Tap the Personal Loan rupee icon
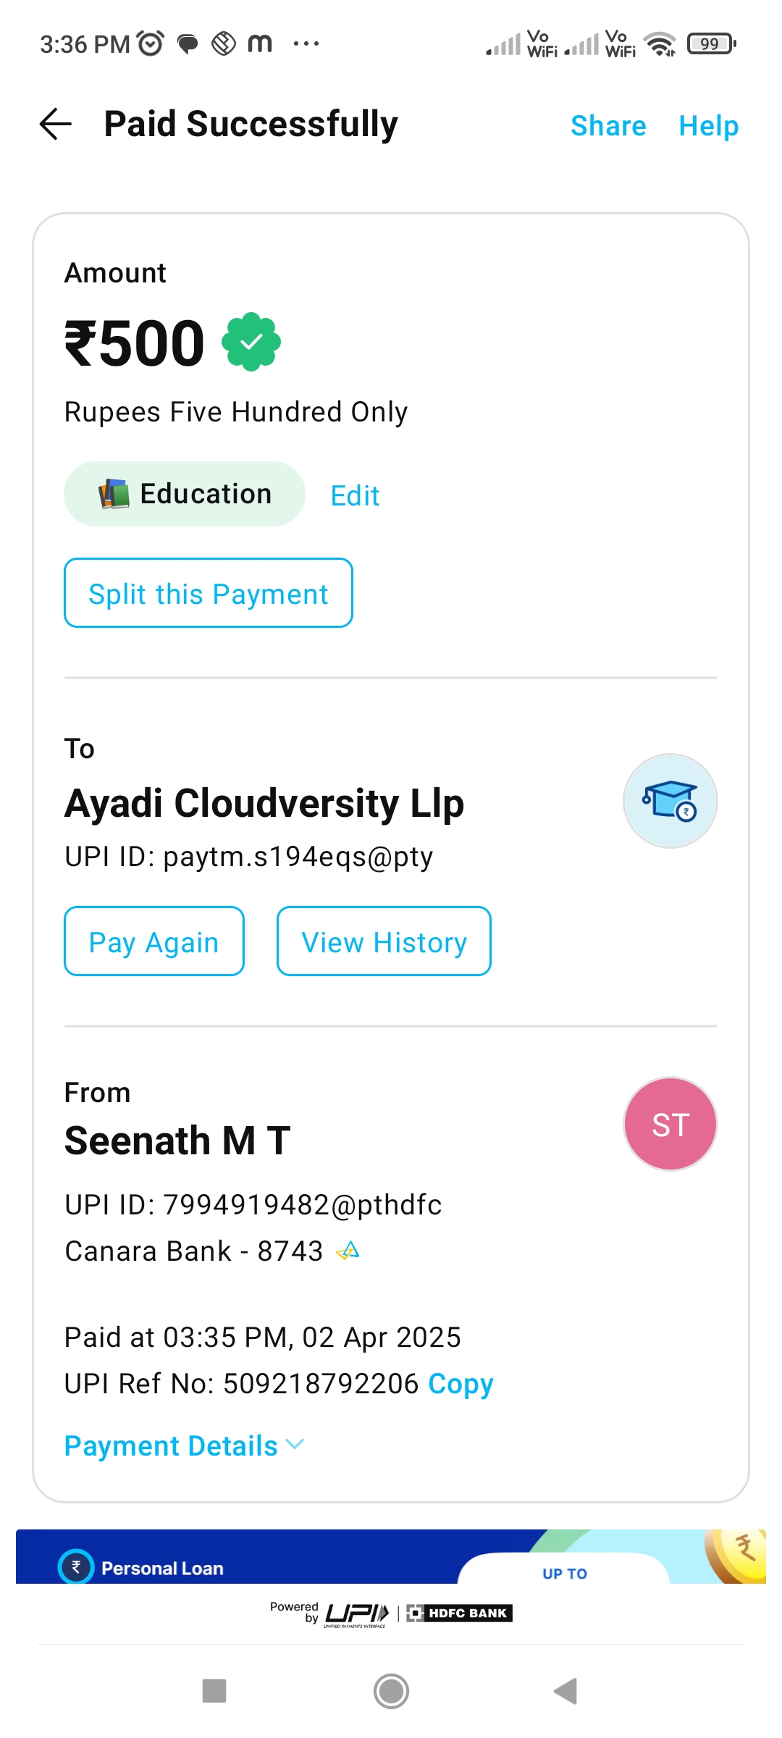 (76, 1567)
